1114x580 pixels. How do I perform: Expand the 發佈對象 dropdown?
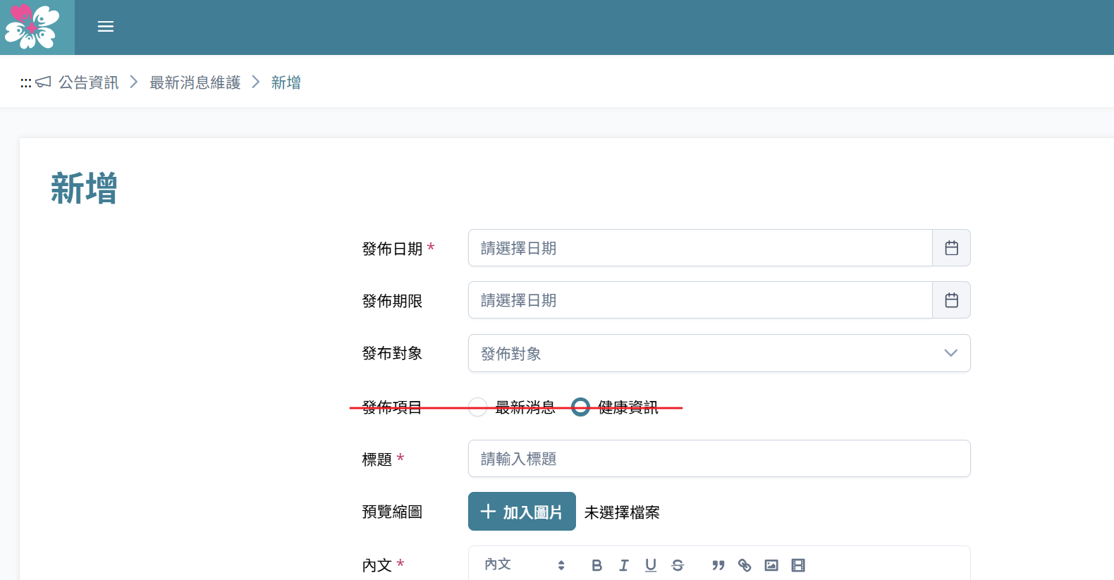[x=719, y=353]
